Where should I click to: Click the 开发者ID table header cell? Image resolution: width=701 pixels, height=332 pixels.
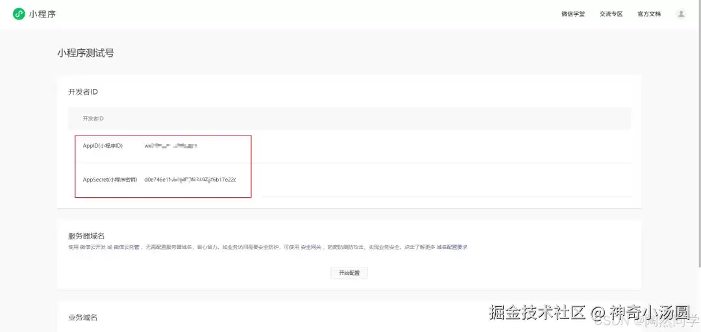pyautogui.click(x=349, y=119)
